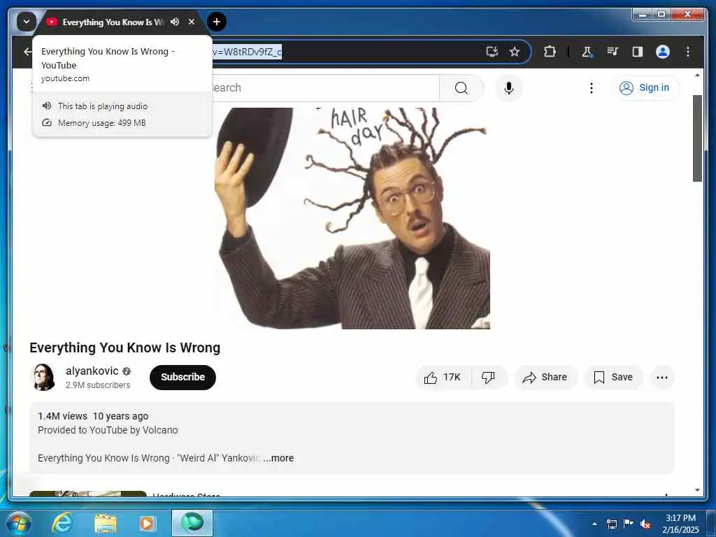Click '2.9M subscribers' text
The width and height of the screenshot is (716, 537).
click(98, 385)
